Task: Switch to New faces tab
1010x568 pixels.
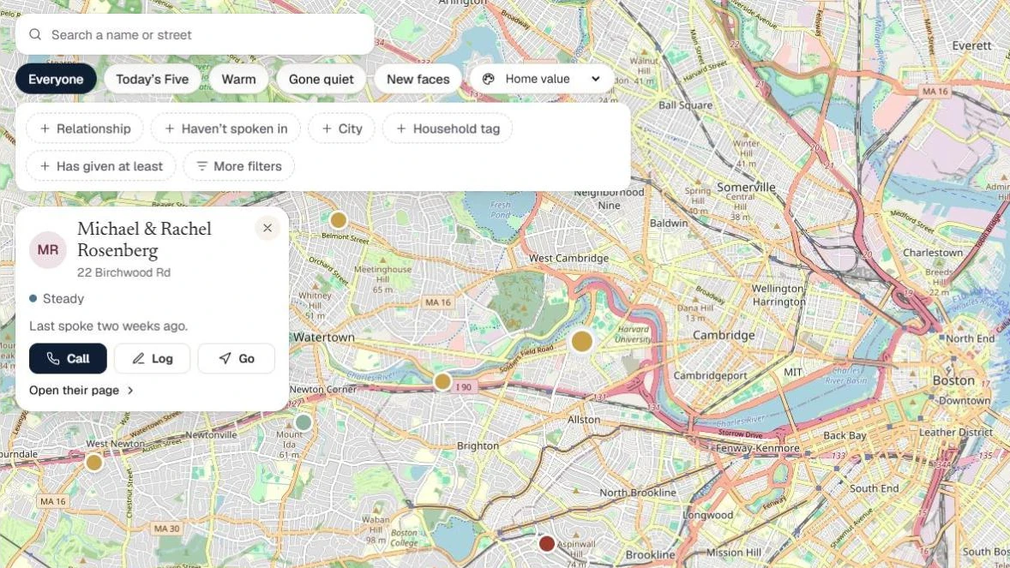Action: coord(418,79)
